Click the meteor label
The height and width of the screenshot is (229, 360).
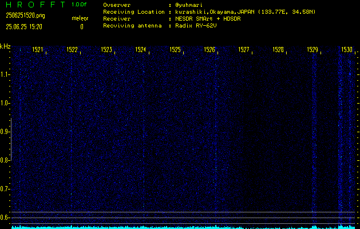pos(80,18)
